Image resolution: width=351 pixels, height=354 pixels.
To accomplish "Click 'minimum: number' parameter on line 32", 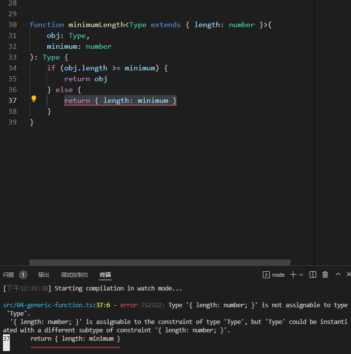I will (x=79, y=46).
